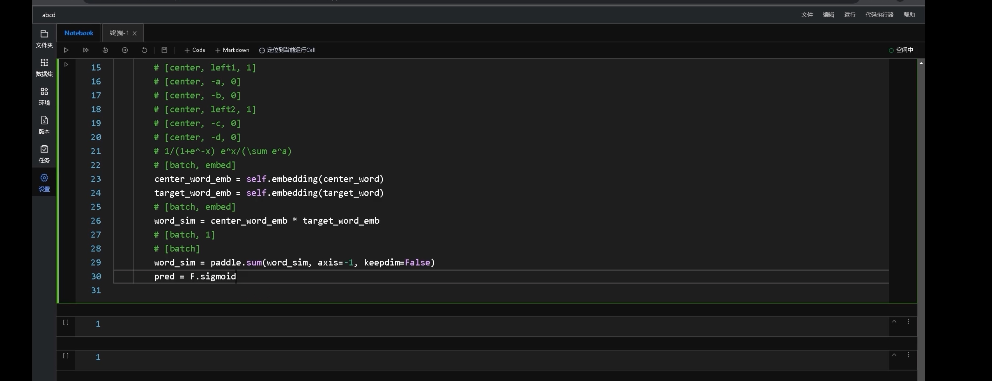Click the sigmoid formula comment on line 21

tap(223, 151)
